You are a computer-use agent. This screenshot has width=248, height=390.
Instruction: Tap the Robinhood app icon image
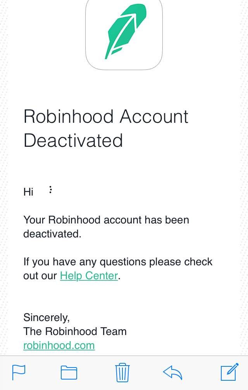click(x=123, y=33)
